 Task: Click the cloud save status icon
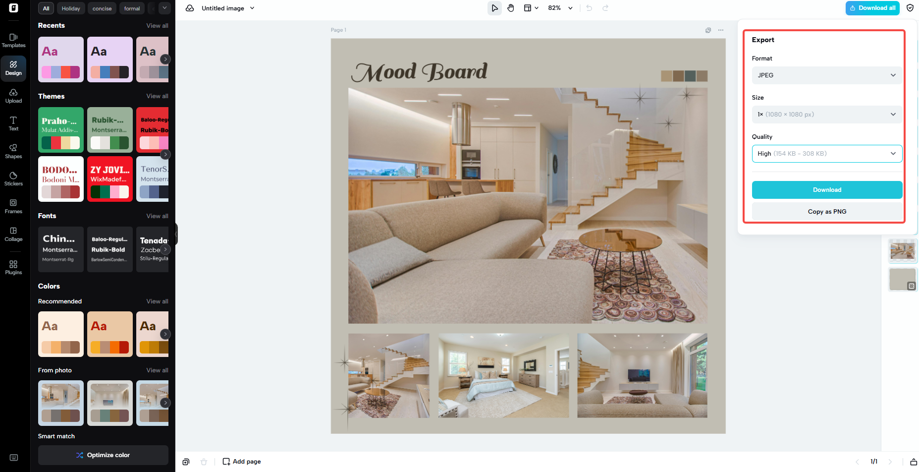[190, 8]
